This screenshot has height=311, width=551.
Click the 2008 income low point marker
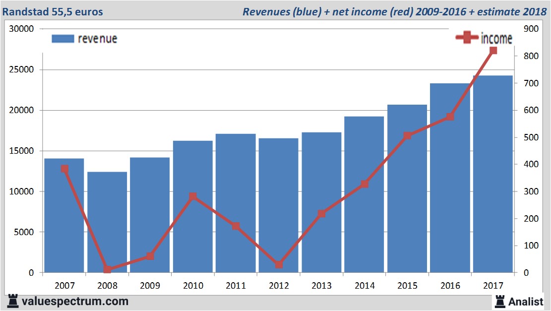pos(107,269)
